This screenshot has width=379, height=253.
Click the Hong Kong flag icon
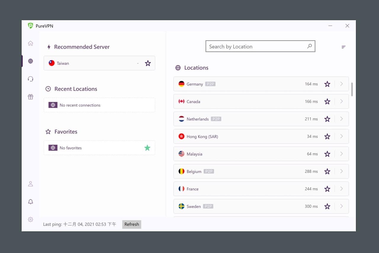pos(182,136)
